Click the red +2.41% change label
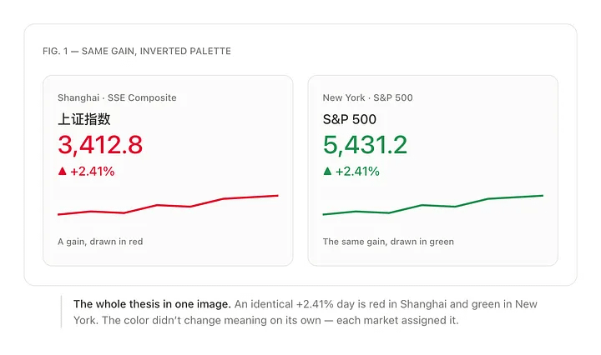The width and height of the screenshot is (601, 355). pyautogui.click(x=93, y=172)
